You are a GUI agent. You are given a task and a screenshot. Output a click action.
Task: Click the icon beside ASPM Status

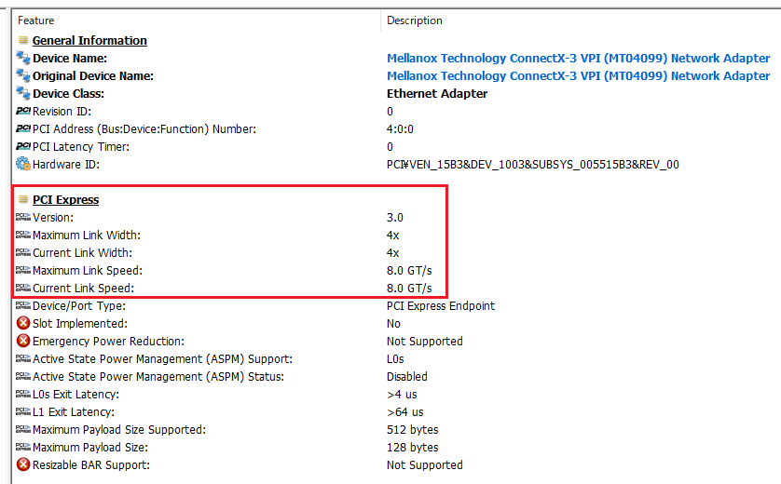tap(23, 376)
